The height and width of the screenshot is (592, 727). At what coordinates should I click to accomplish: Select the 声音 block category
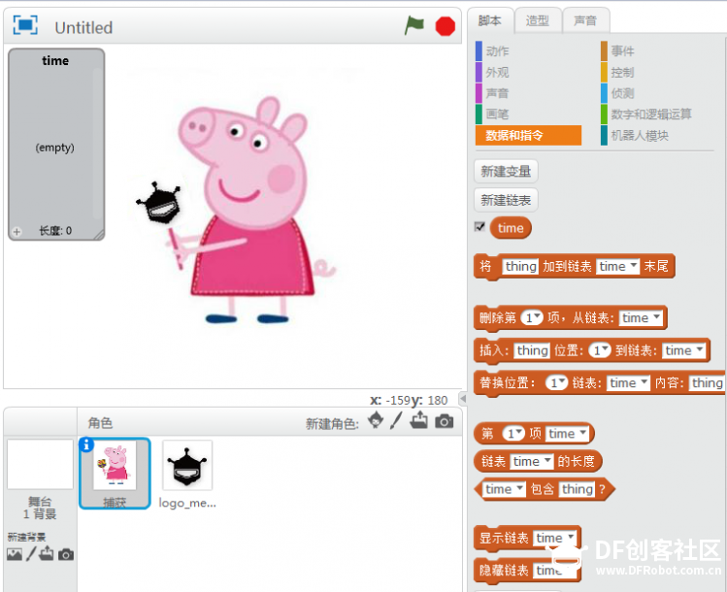tap(497, 93)
